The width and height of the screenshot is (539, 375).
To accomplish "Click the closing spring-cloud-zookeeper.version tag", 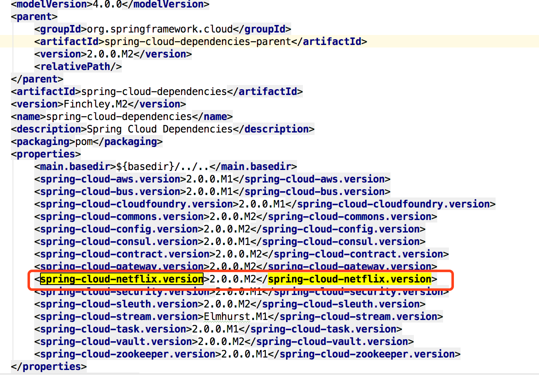I will click(363, 354).
